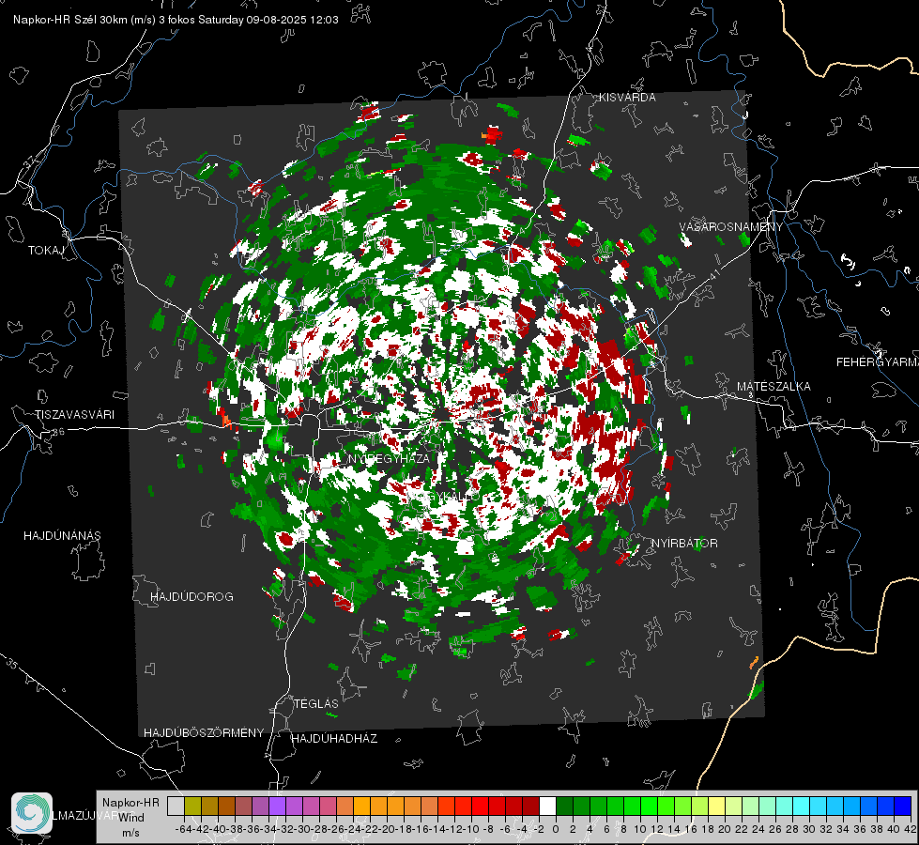The height and width of the screenshot is (845, 919).
Task: Choose the dark green swatch between 0 and 2
Action: click(x=564, y=806)
